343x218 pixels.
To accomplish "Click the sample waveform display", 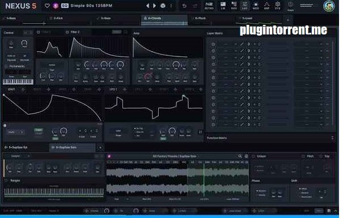I will (x=177, y=180).
